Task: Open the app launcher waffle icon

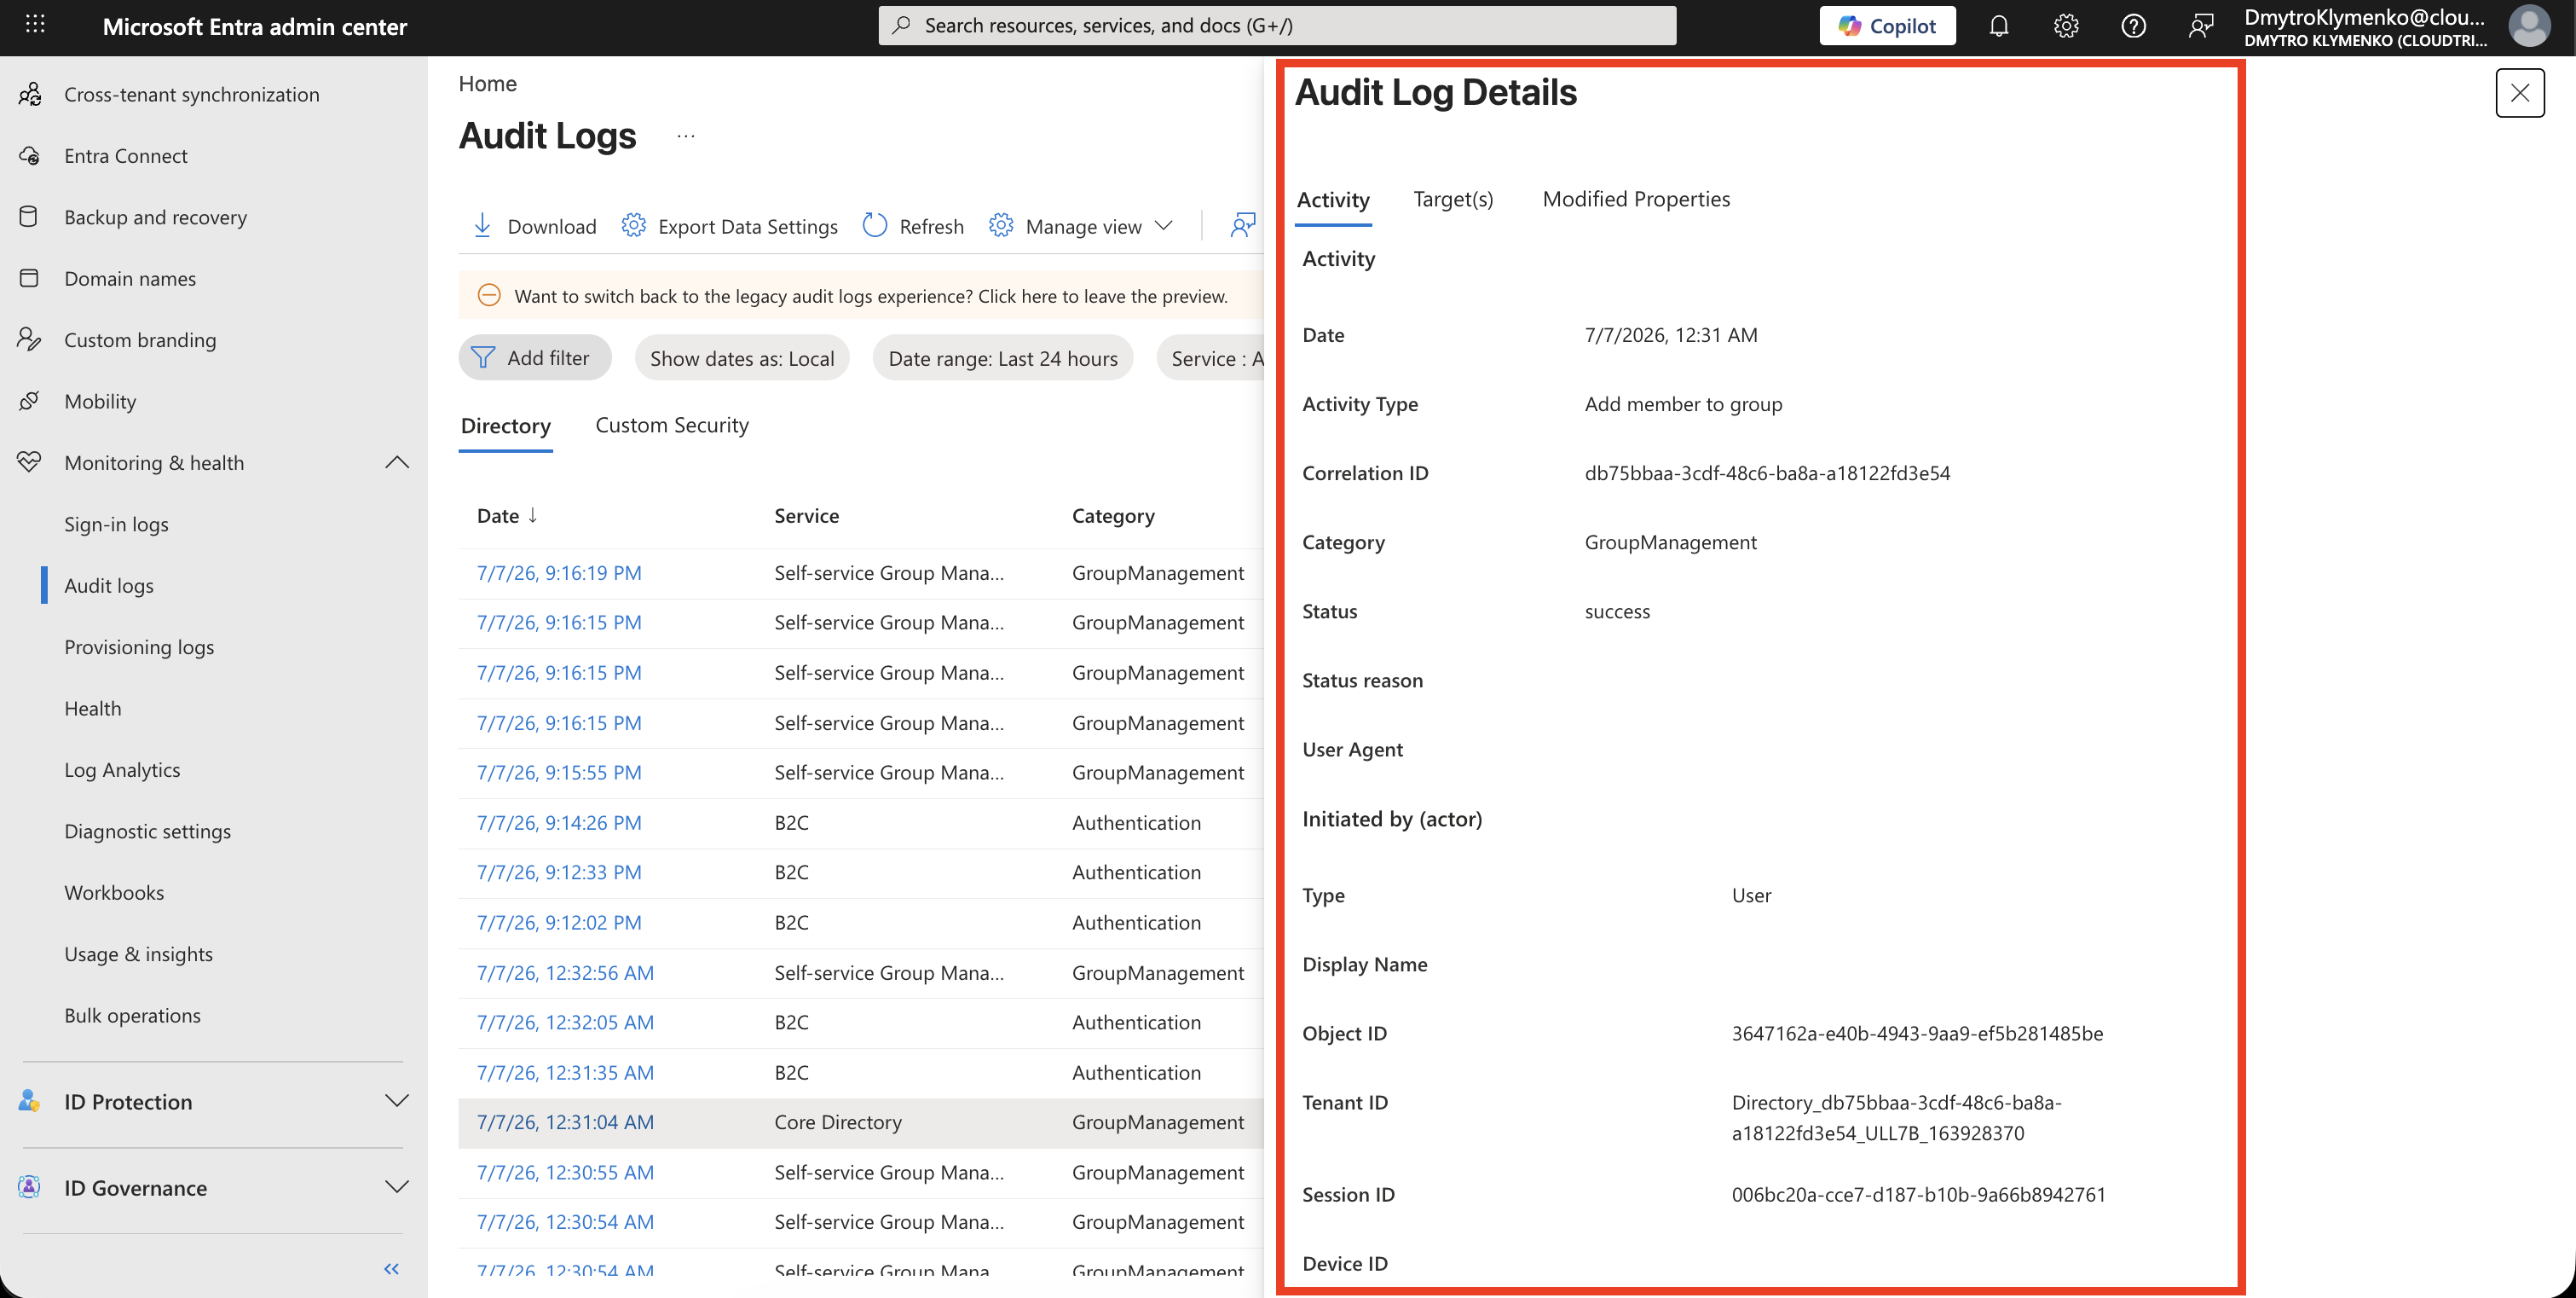Action: pyautogui.click(x=35, y=24)
